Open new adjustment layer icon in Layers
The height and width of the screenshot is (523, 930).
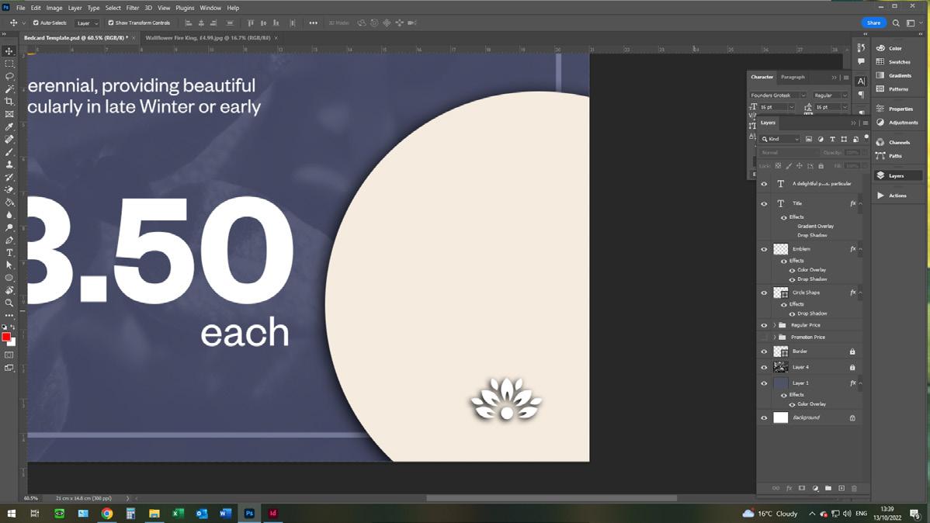tap(815, 488)
